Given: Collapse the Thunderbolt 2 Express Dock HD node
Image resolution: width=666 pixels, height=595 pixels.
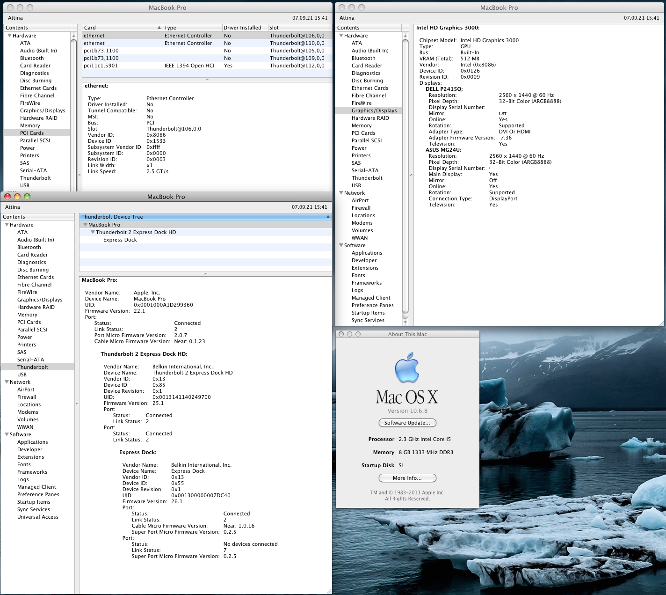Looking at the screenshot, I should [x=93, y=232].
